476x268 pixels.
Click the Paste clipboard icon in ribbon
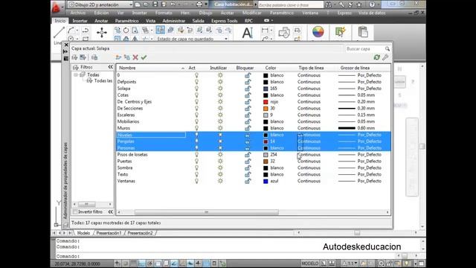(x=363, y=32)
